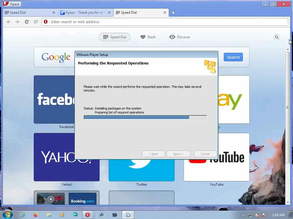Minimize the Opera window
The height and width of the screenshot is (219, 293).
click(265, 4)
